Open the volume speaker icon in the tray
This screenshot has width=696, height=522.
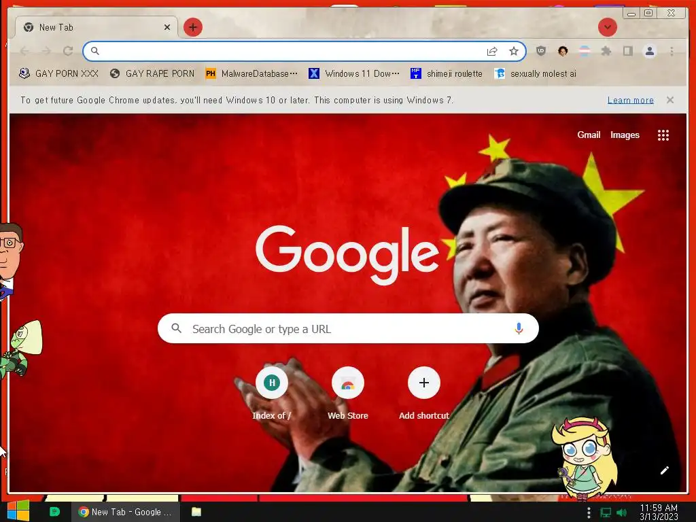tap(621, 512)
